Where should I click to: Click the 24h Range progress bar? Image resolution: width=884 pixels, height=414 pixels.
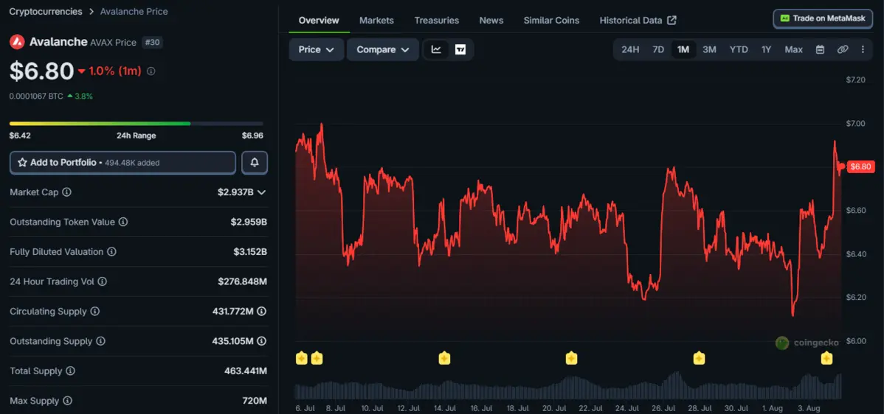tap(137, 124)
